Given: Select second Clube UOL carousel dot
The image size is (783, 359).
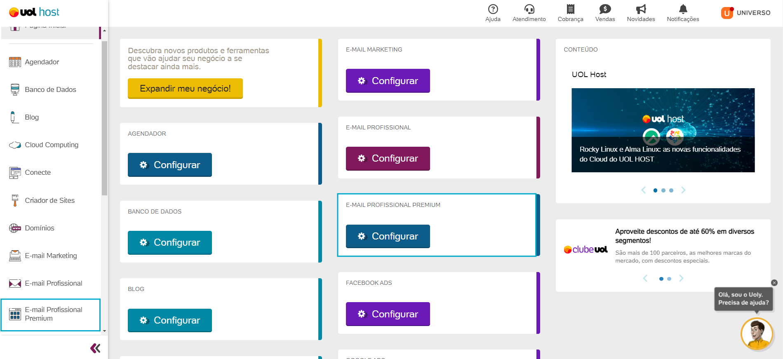Looking at the screenshot, I should click(669, 279).
